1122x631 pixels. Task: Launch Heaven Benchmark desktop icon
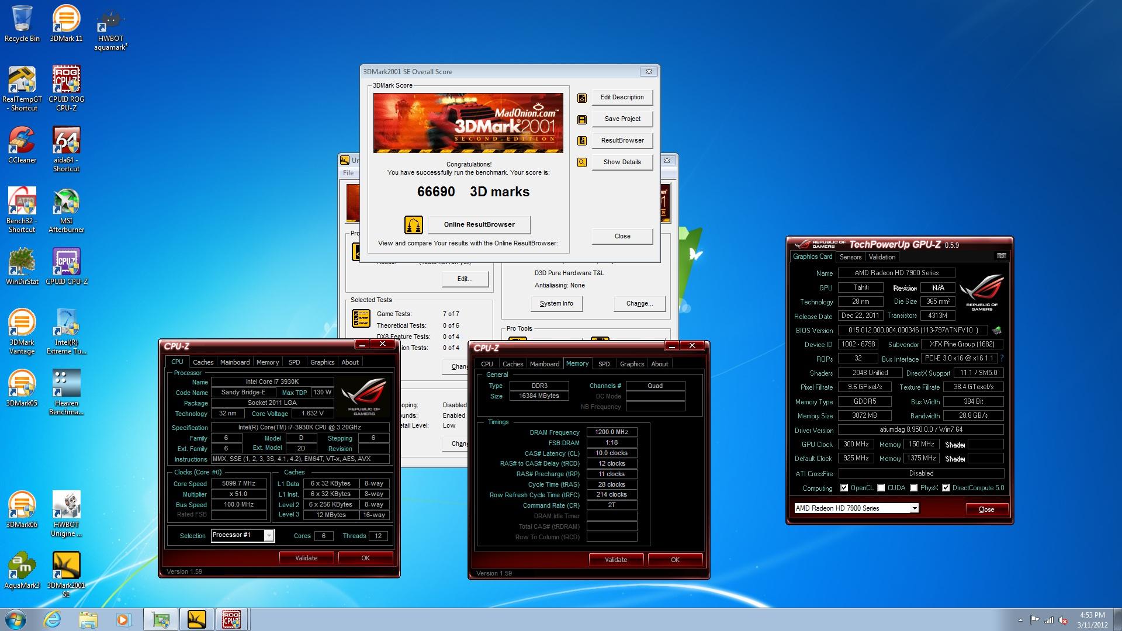click(66, 392)
